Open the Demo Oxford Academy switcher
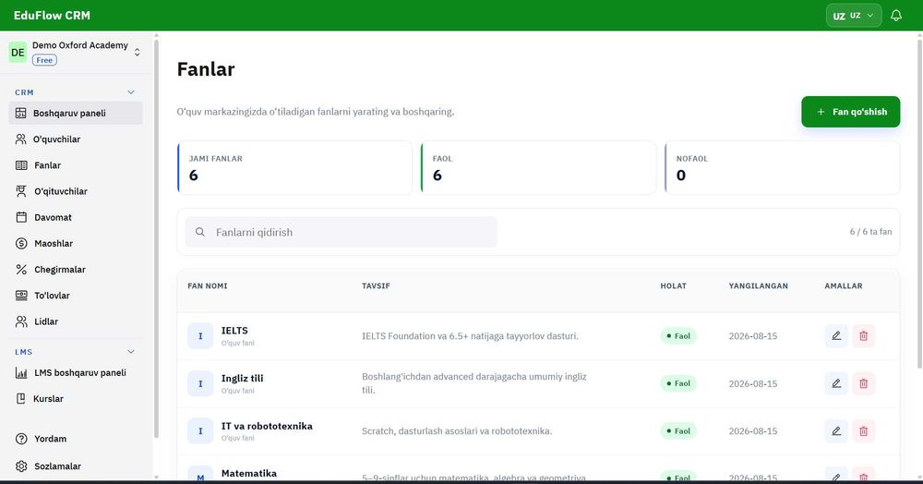Image resolution: width=923 pixels, height=484 pixels. [x=76, y=53]
